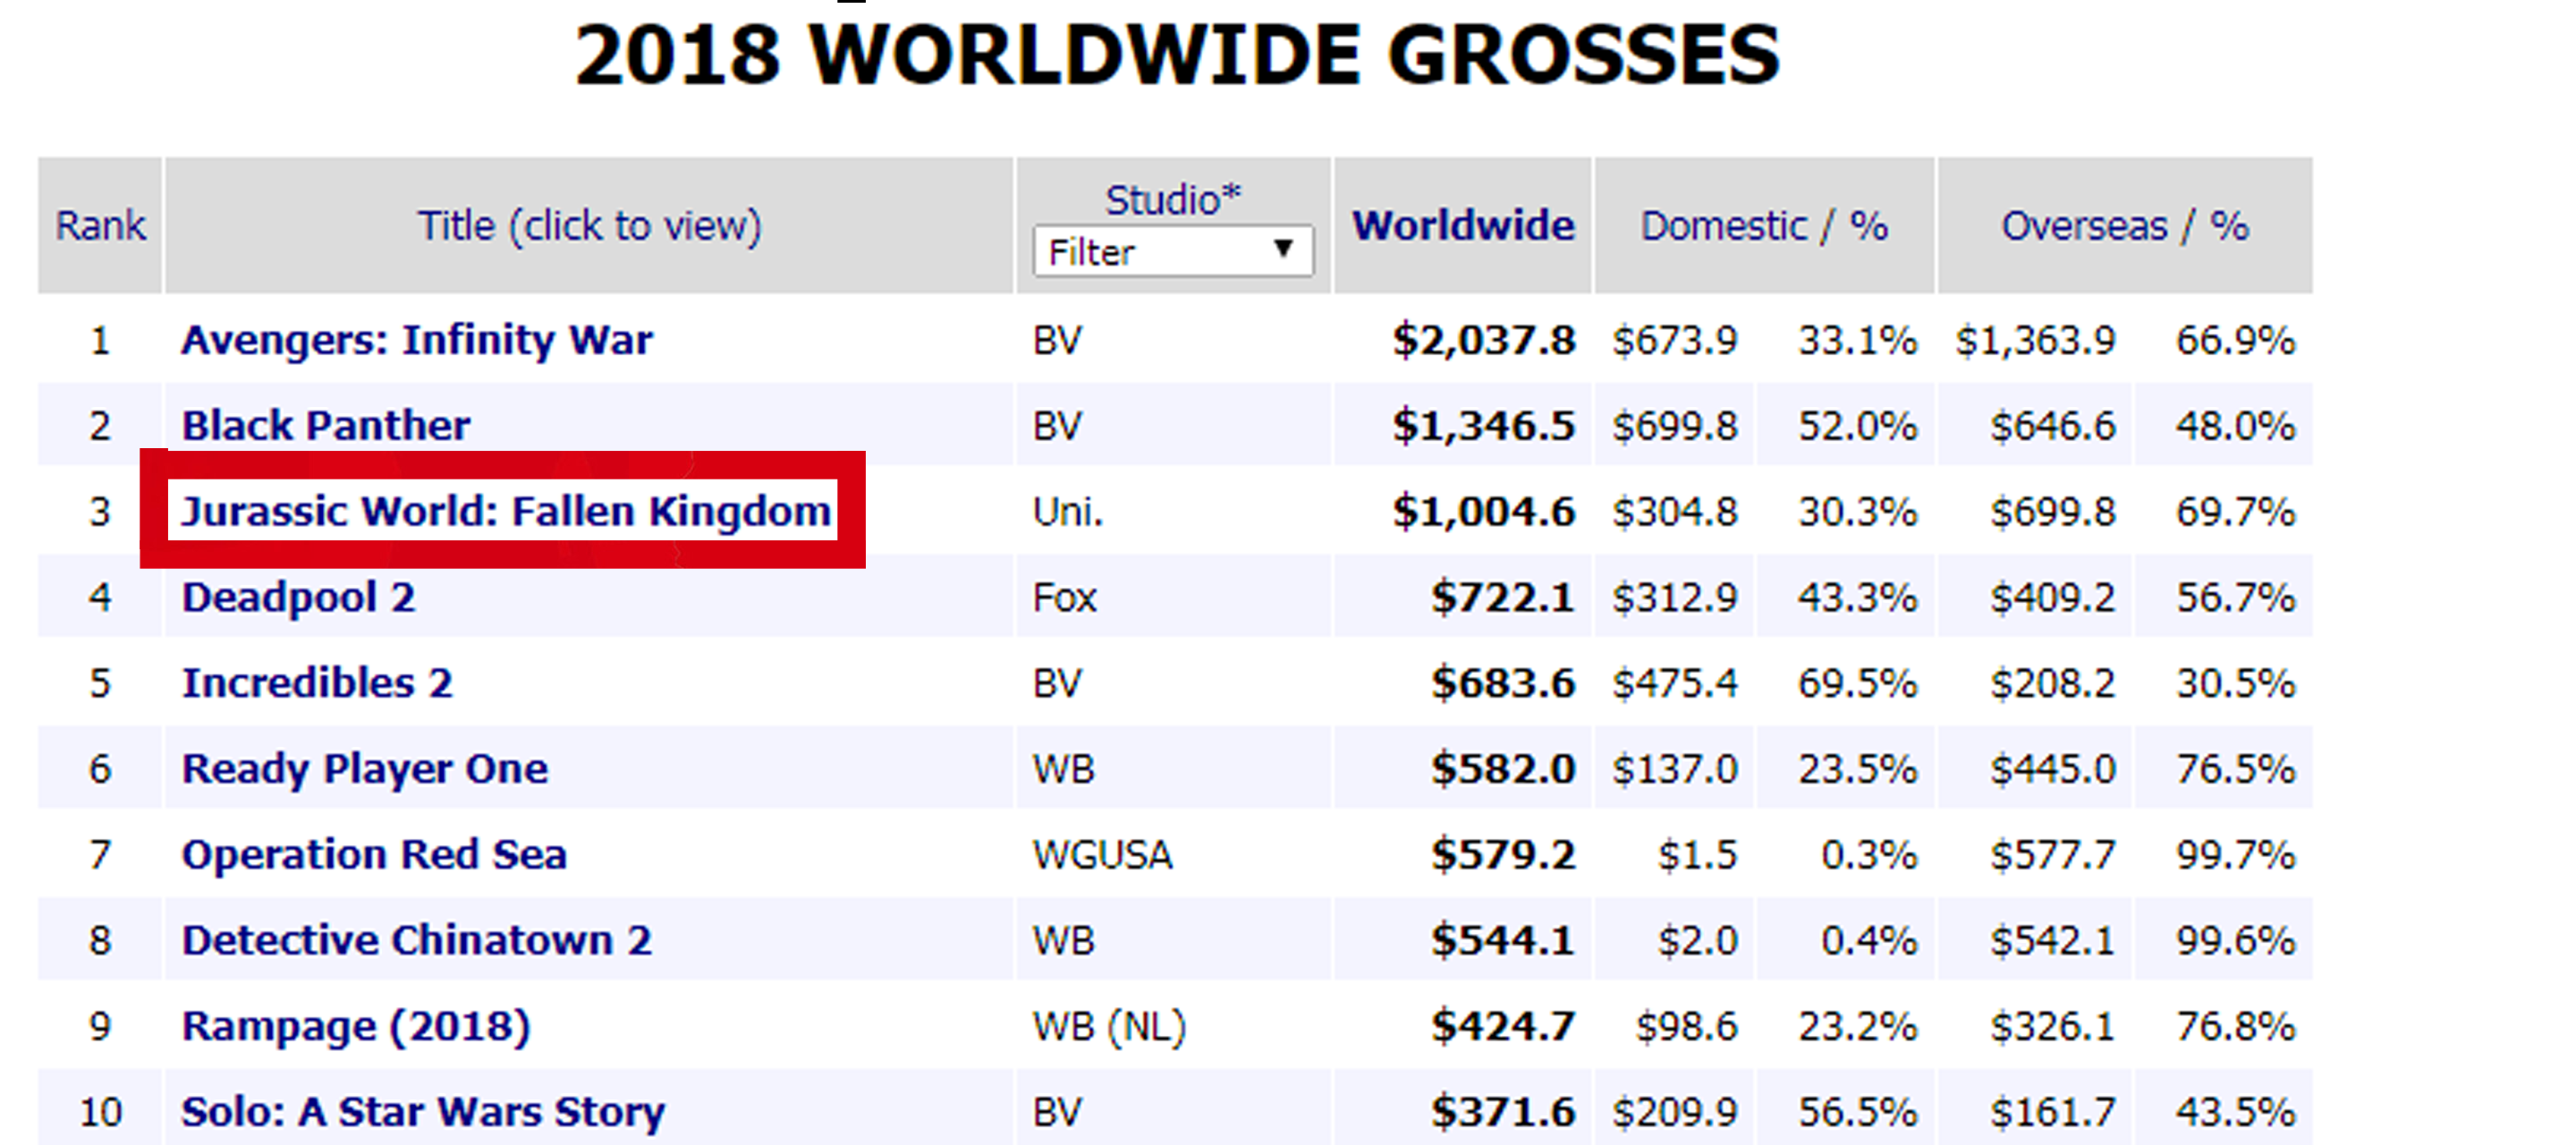Open Jurassic World: Fallen Kingdom link
The height and width of the screenshot is (1145, 2576).
click(505, 511)
